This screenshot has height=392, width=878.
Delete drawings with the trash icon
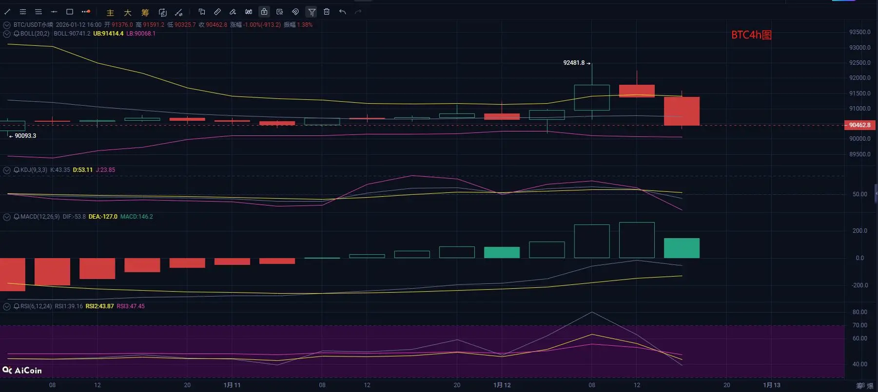(327, 12)
